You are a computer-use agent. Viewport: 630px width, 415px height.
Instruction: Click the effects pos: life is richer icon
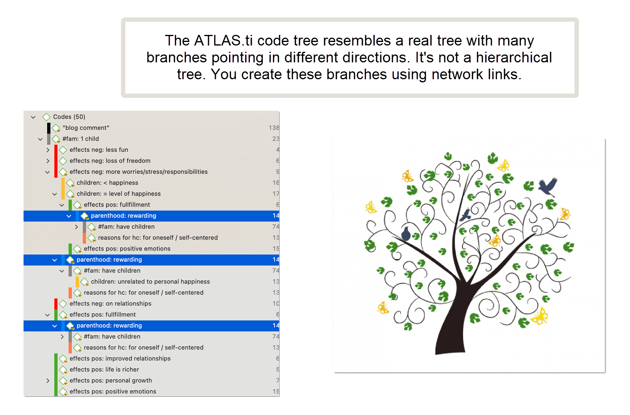[63, 369]
